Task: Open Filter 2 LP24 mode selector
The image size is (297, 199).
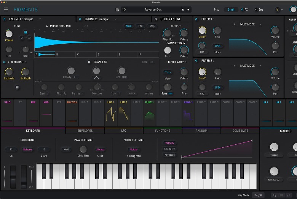Action: (x=217, y=87)
